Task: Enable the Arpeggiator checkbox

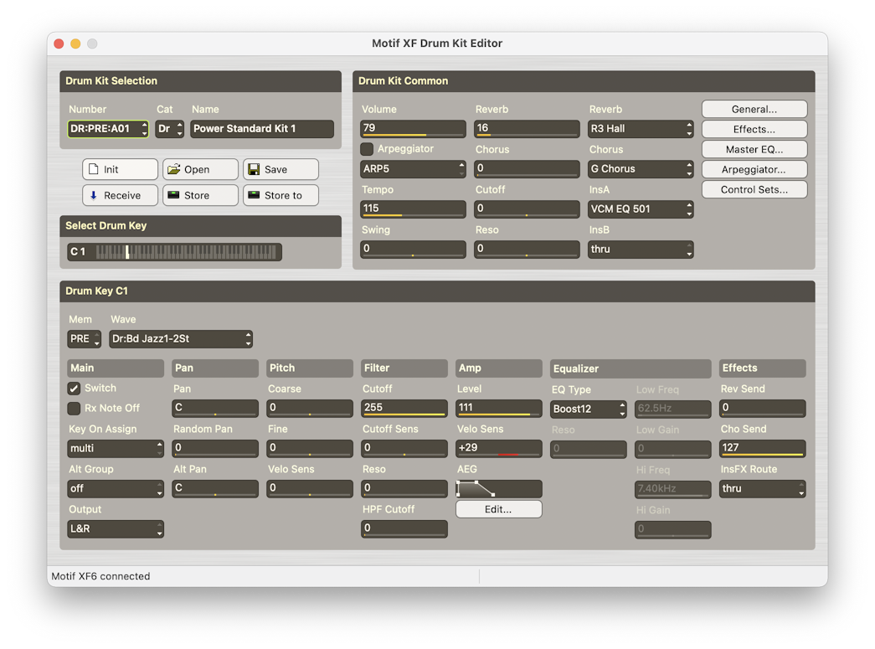Action: tap(367, 149)
